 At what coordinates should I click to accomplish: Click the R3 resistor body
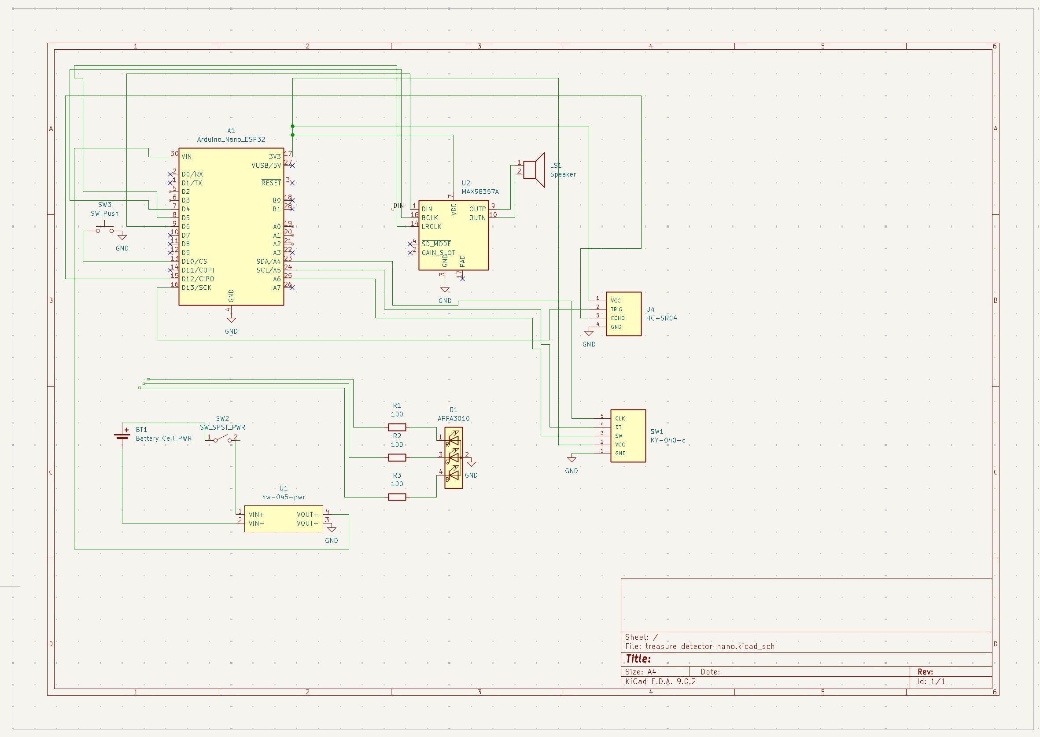pyautogui.click(x=397, y=497)
